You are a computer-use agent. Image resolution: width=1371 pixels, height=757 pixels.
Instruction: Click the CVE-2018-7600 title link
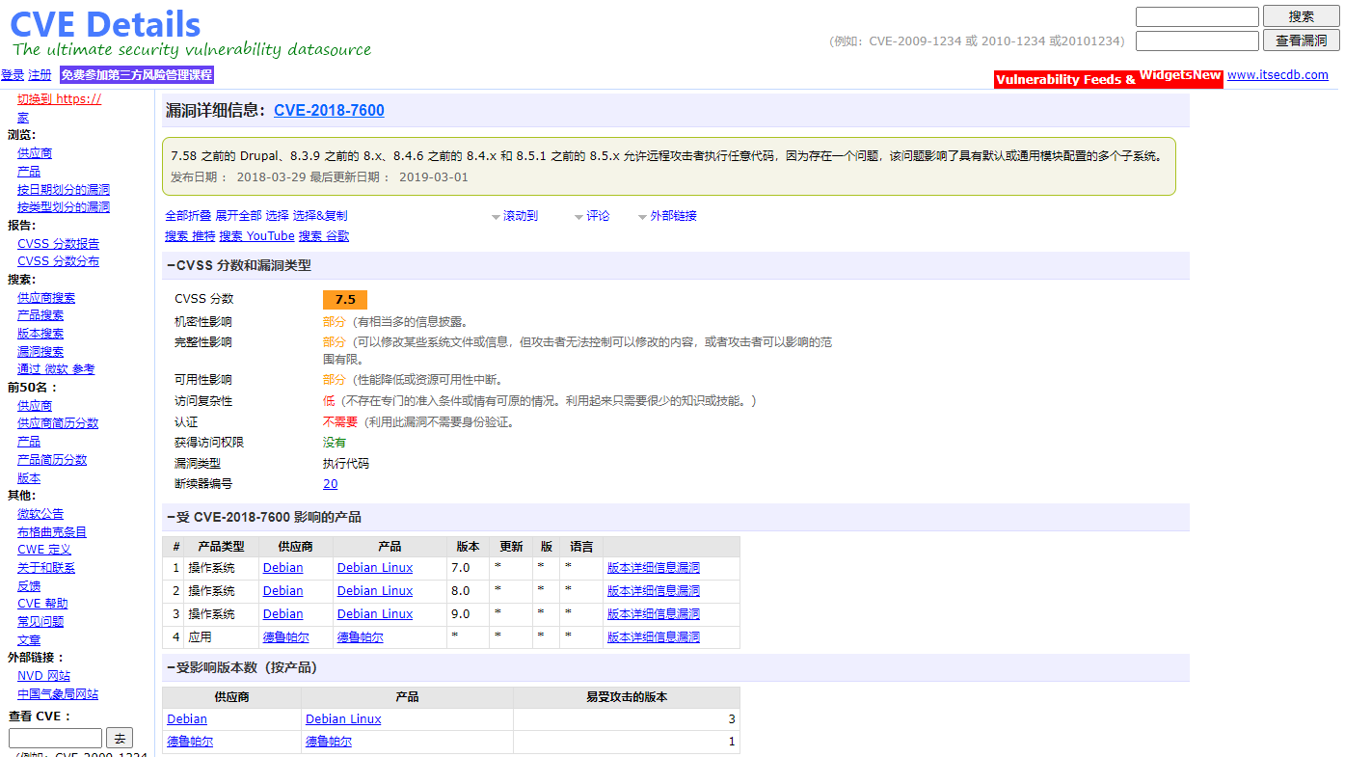329,110
